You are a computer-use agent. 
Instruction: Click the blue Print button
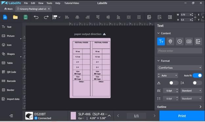click(182, 116)
